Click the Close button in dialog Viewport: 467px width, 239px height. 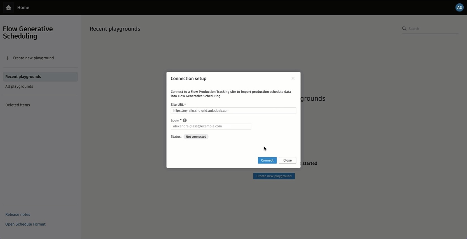pos(287,160)
